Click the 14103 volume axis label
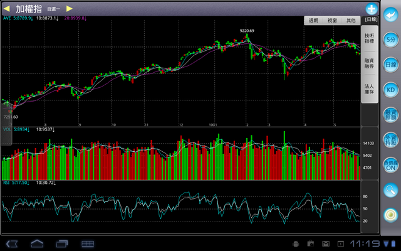Viewport: 401px width, 251px height. tap(368, 144)
